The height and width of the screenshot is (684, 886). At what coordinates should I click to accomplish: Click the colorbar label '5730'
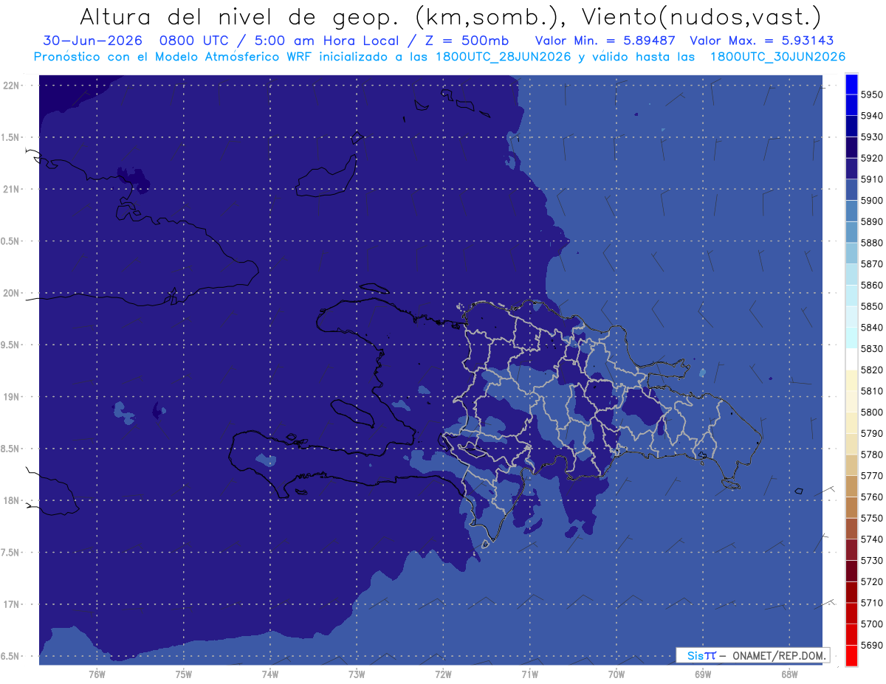872,560
